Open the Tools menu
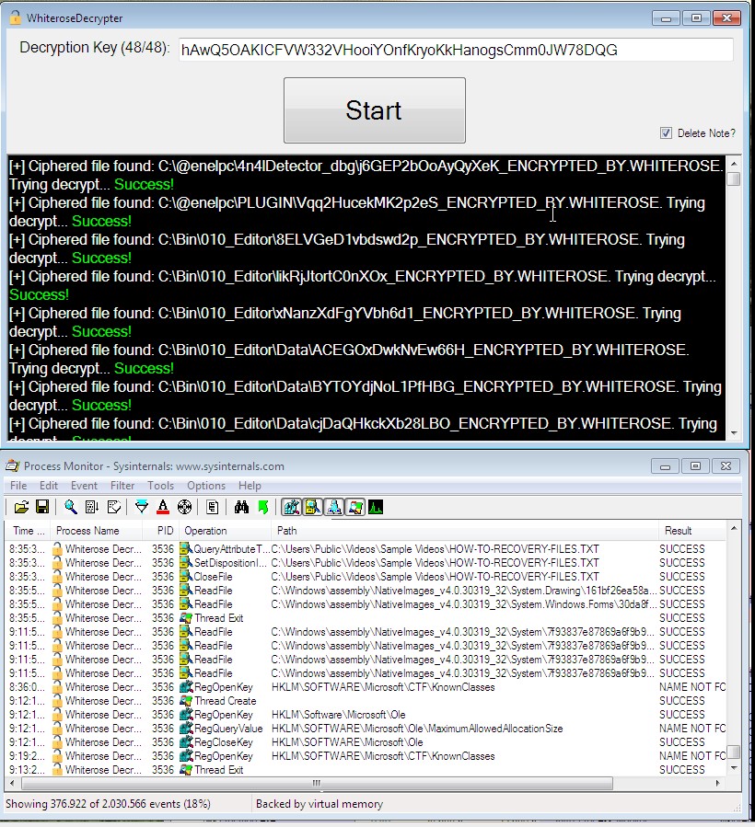This screenshot has width=755, height=827. click(160, 485)
